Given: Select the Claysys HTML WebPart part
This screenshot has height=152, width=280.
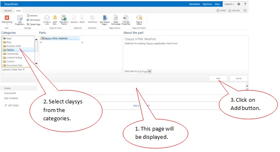Looking at the screenshot, I should click(60, 38).
